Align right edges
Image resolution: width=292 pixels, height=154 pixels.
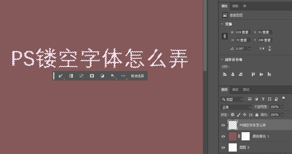pos(240,74)
